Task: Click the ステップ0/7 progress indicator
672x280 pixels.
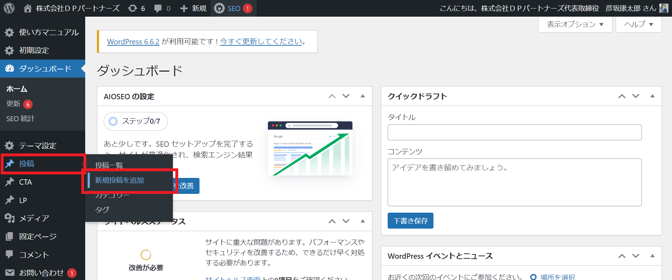Action: click(136, 121)
